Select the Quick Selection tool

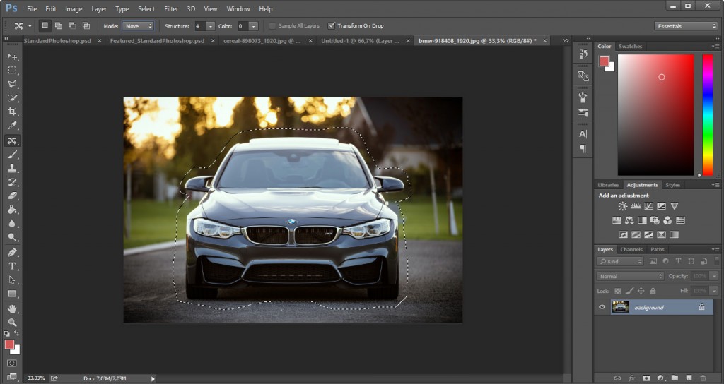(x=12, y=97)
